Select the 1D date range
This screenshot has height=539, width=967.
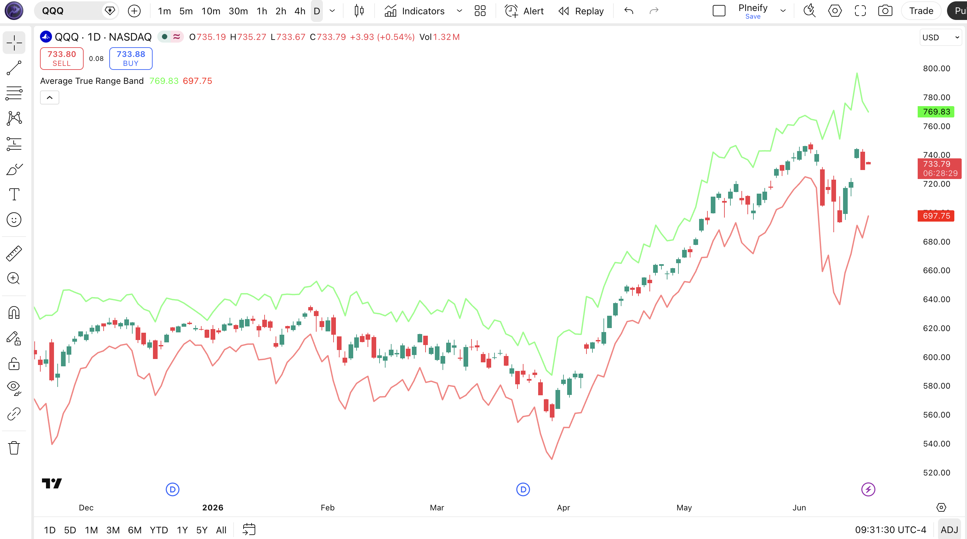50,530
